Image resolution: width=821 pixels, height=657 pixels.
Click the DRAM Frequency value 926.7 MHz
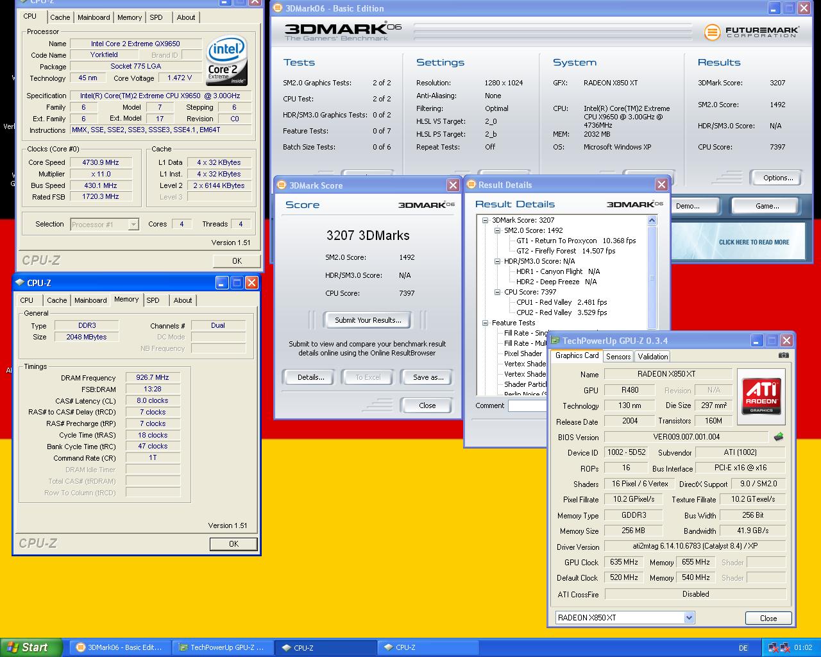pyautogui.click(x=153, y=377)
